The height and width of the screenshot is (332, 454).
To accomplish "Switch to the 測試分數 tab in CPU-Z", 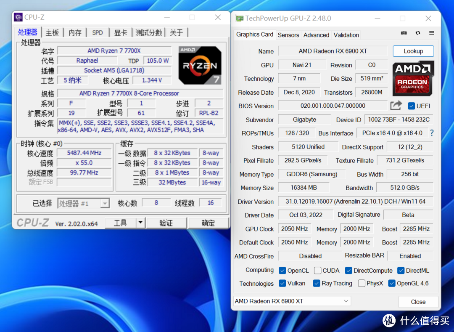I will (x=148, y=32).
